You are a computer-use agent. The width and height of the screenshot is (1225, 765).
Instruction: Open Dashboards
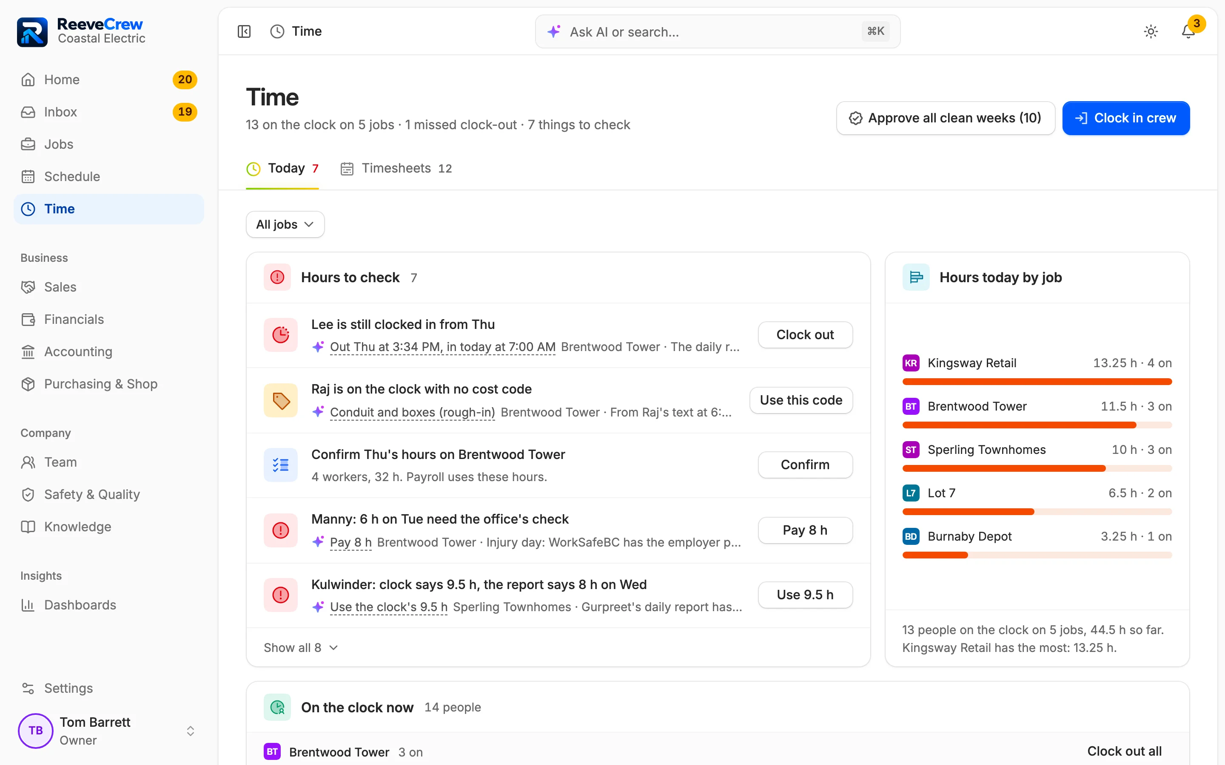click(x=109, y=605)
